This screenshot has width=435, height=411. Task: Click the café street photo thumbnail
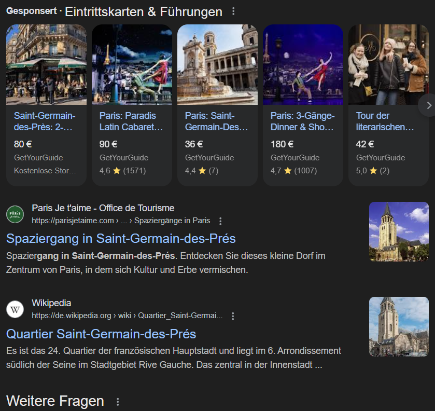(x=46, y=64)
